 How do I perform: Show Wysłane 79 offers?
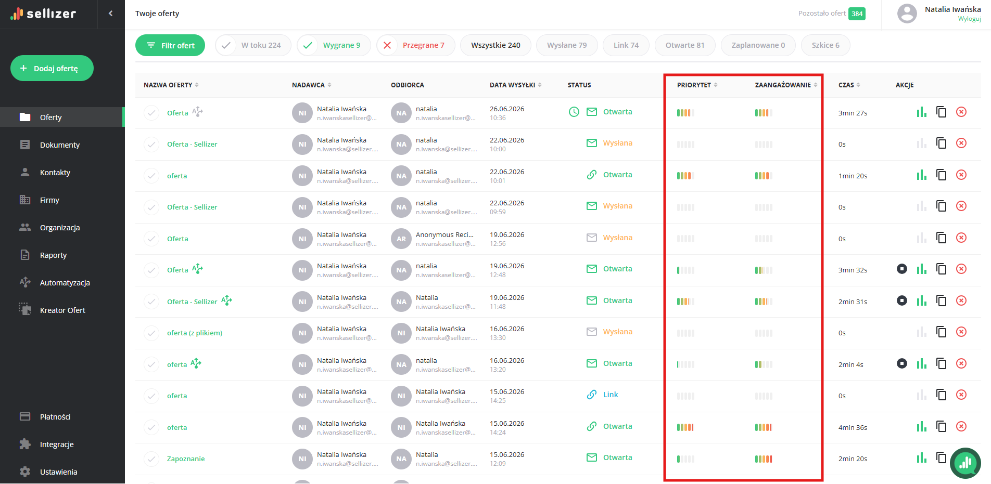click(x=567, y=45)
